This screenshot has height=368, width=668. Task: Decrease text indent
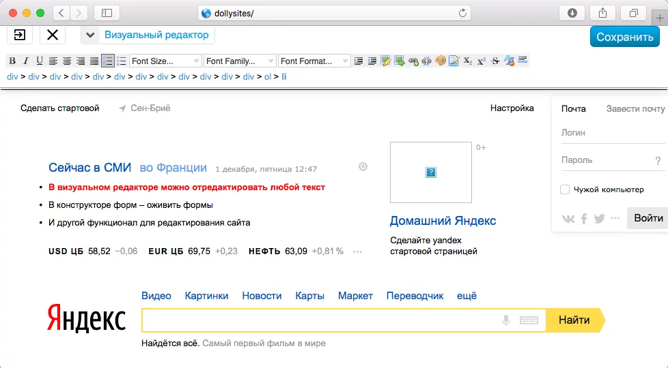[372, 61]
